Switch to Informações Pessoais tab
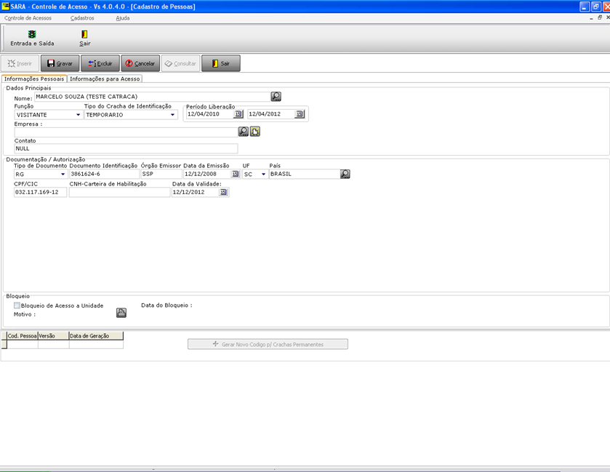 [34, 79]
